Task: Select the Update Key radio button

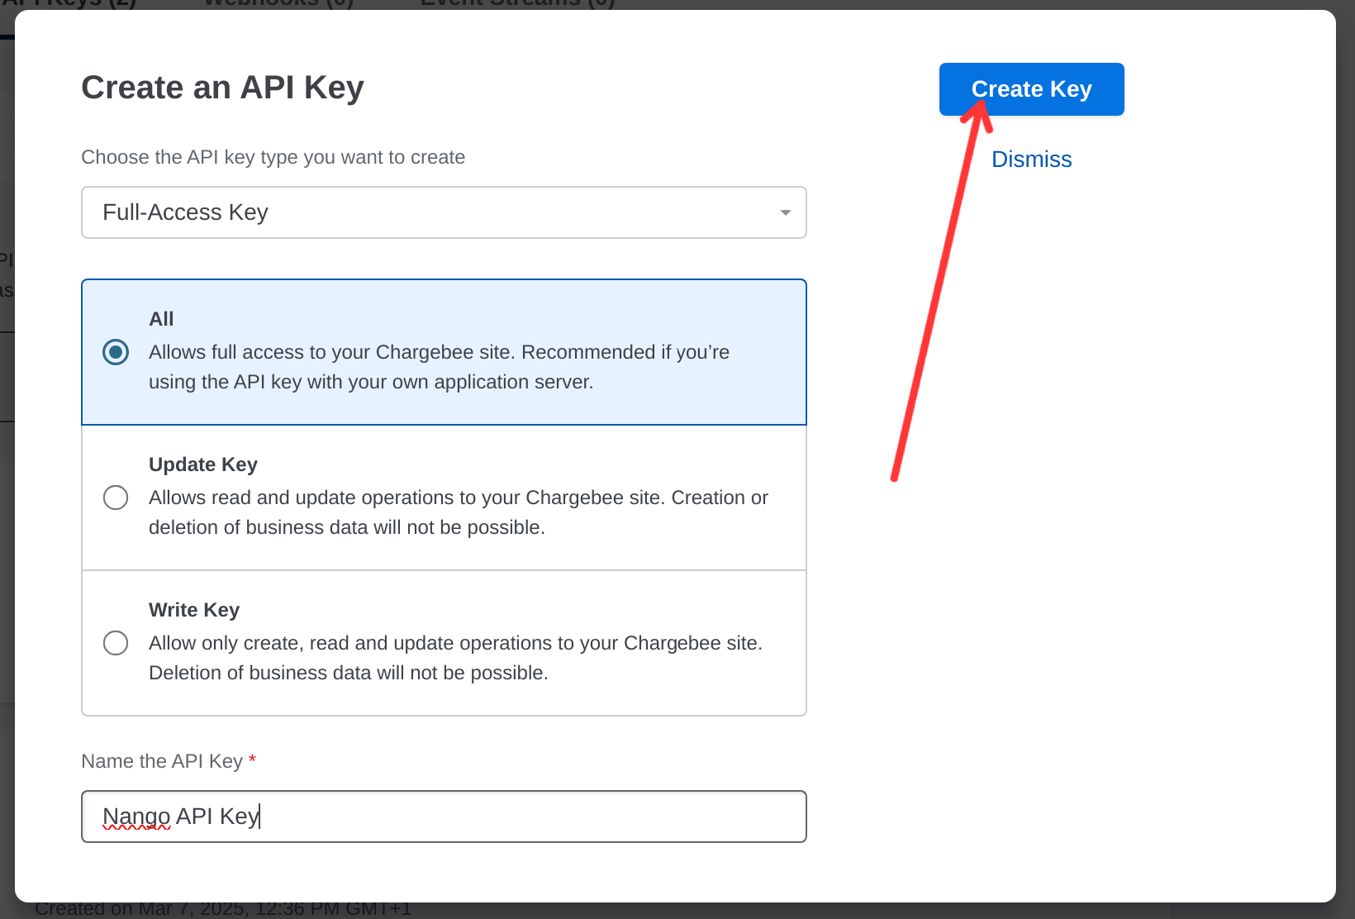Action: coord(116,498)
